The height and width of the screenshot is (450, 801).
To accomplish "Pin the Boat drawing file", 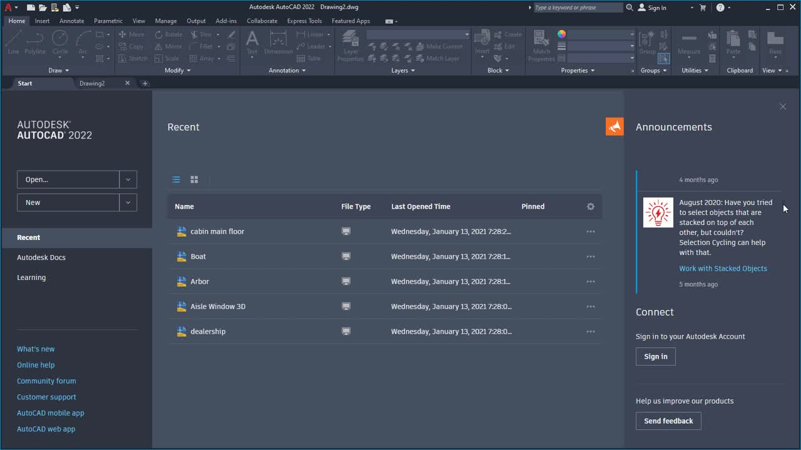I will [533, 256].
